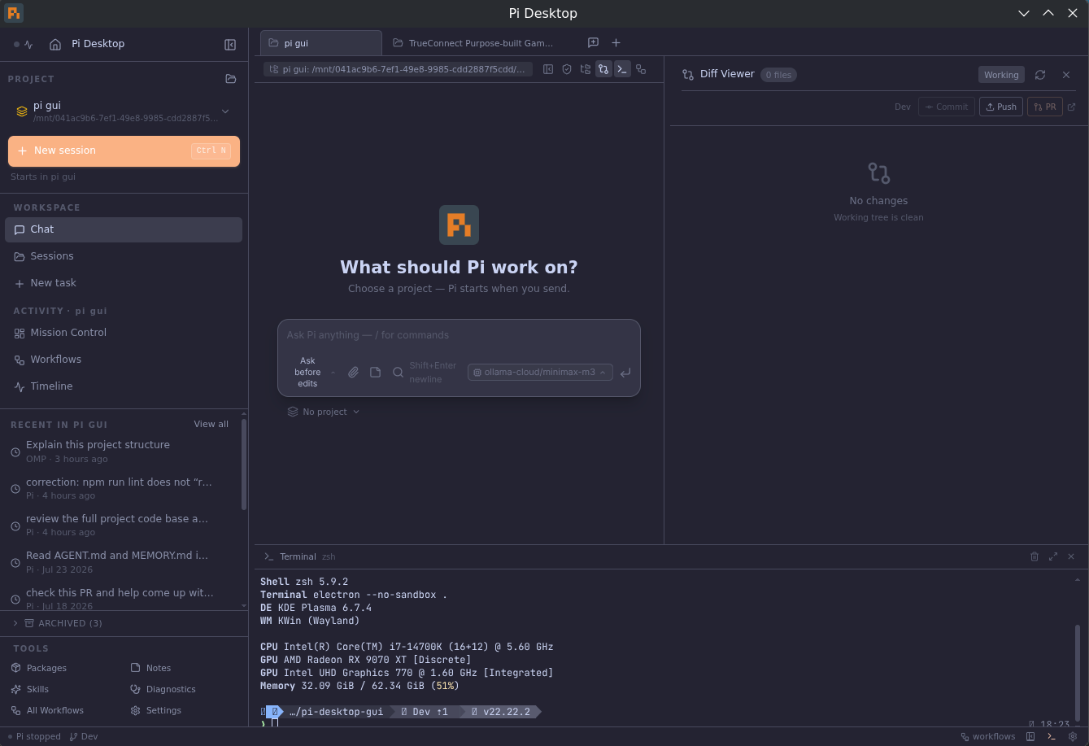
Task: Click the terminal icon in status bar
Action: pos(1052,736)
